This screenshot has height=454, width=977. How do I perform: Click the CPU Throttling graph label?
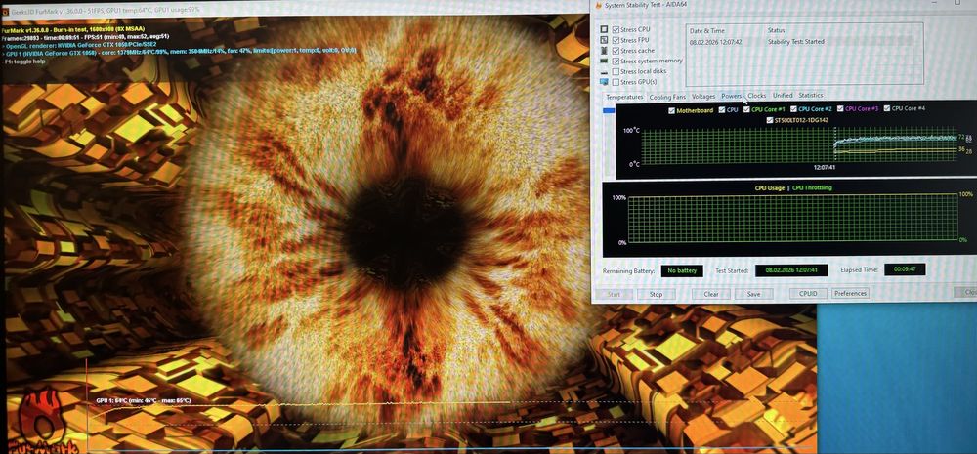click(812, 187)
